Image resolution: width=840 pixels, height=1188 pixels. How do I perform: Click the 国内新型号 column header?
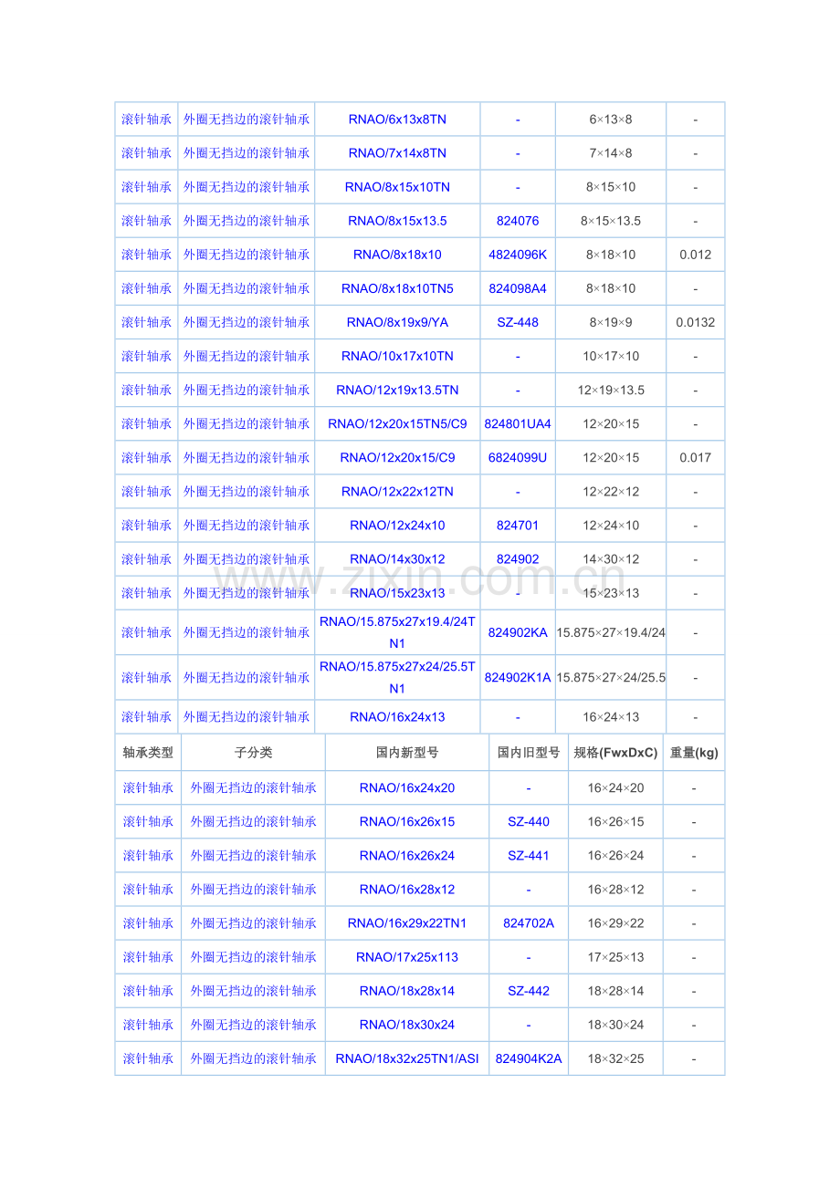point(407,752)
